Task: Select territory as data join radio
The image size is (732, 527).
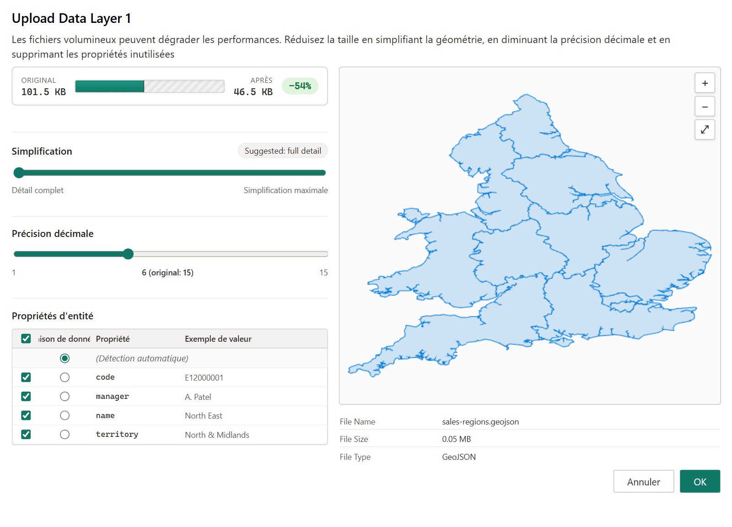Action: click(65, 434)
